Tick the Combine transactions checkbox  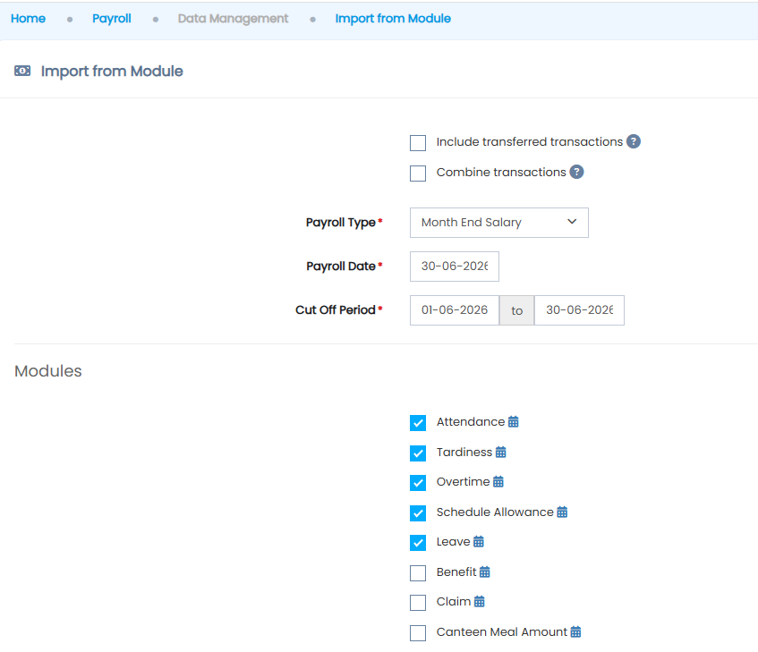click(418, 174)
